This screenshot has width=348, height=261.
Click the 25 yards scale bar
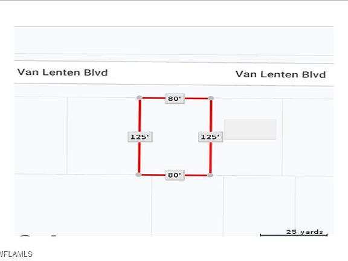[x=294, y=233]
